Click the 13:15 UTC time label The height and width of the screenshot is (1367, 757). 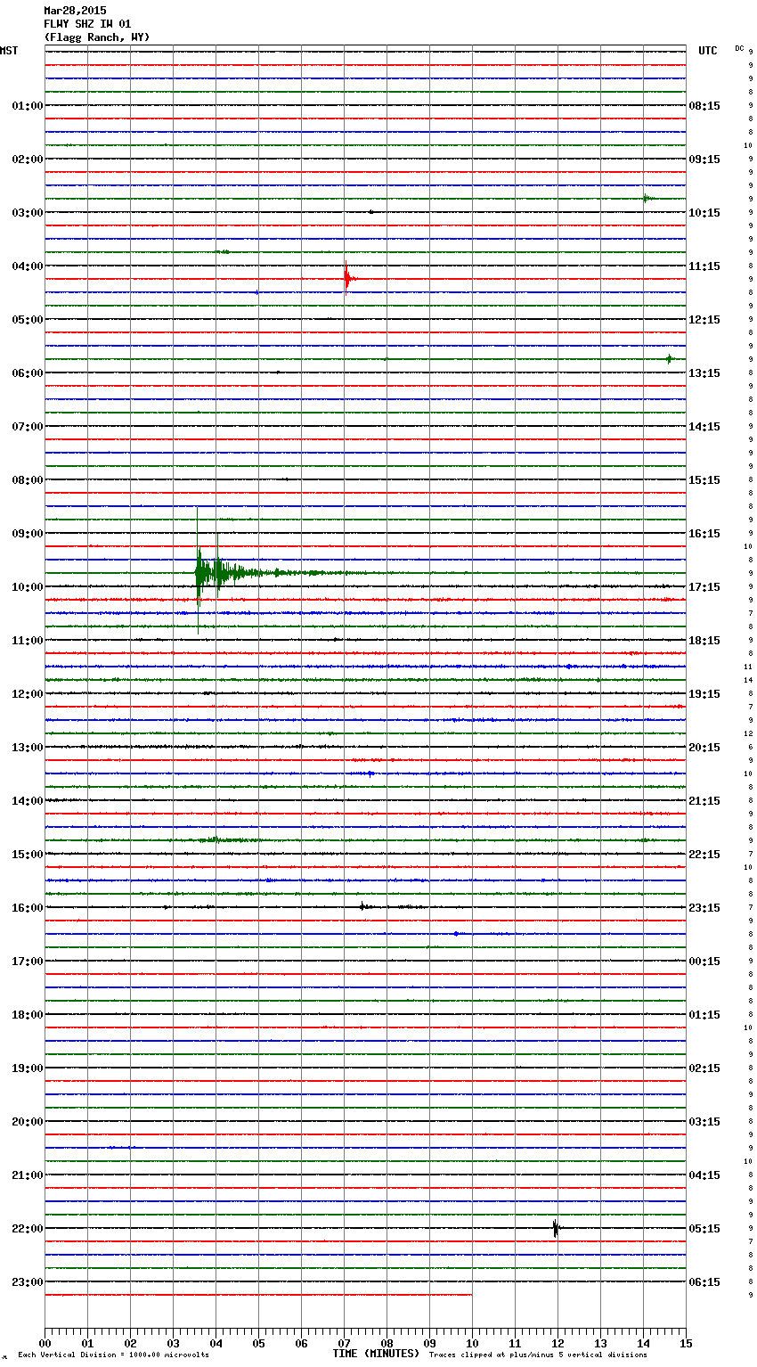tap(704, 373)
